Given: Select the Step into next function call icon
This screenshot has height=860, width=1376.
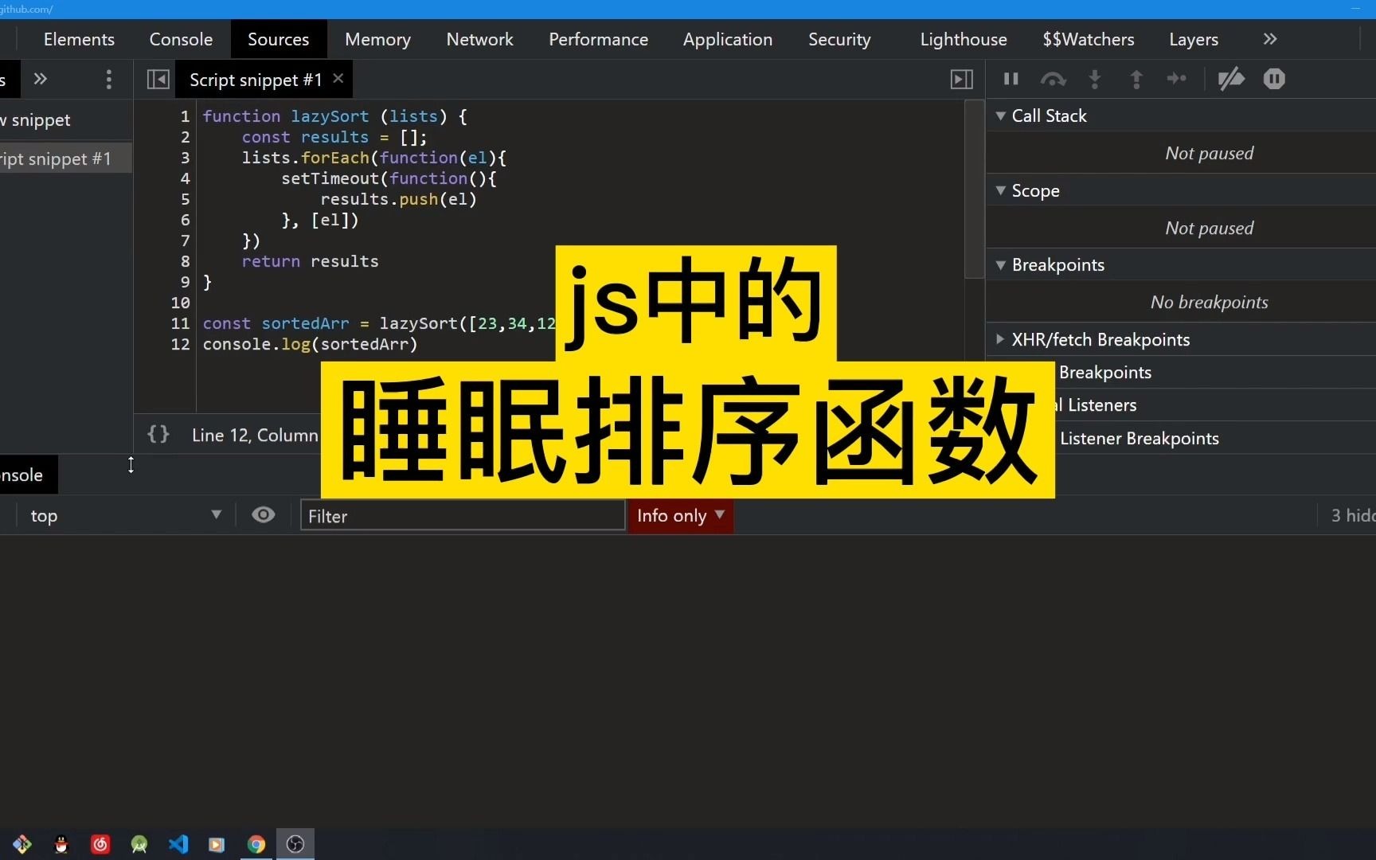Looking at the screenshot, I should [x=1094, y=79].
